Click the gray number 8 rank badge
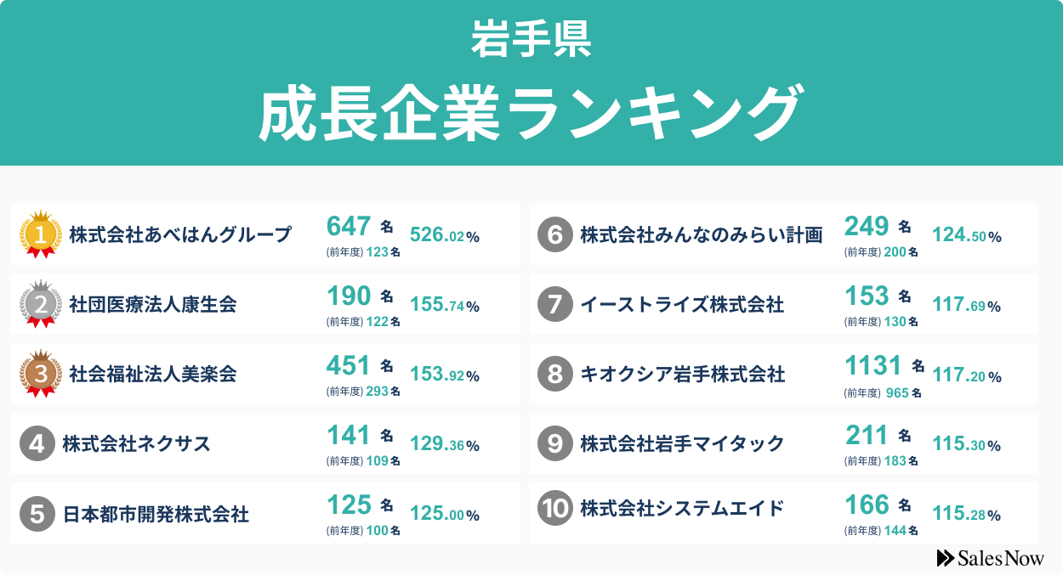 point(554,374)
